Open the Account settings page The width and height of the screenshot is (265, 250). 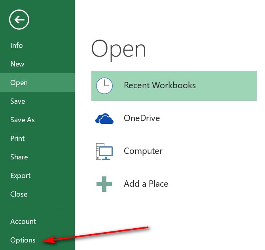coord(23,222)
